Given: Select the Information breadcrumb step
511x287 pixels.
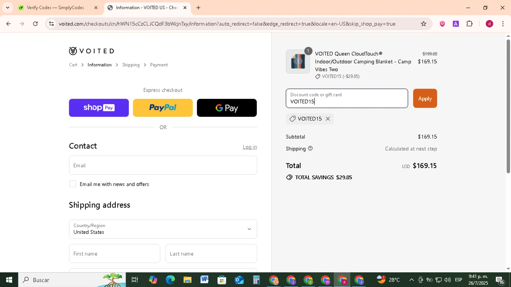Looking at the screenshot, I should pos(99,65).
